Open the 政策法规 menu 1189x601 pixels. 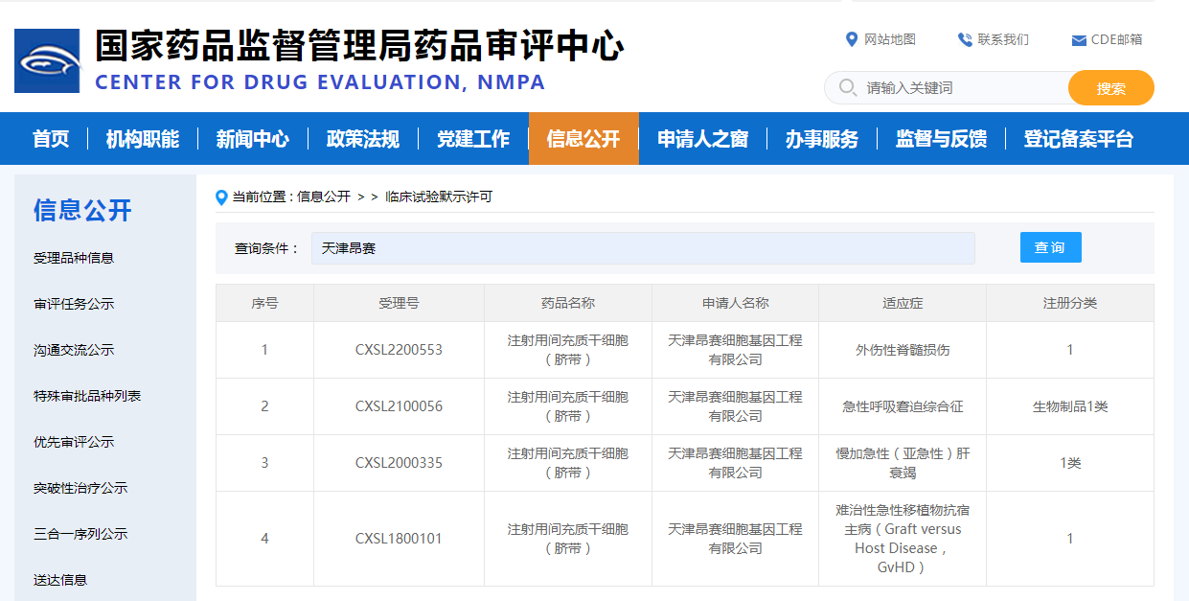tap(363, 139)
